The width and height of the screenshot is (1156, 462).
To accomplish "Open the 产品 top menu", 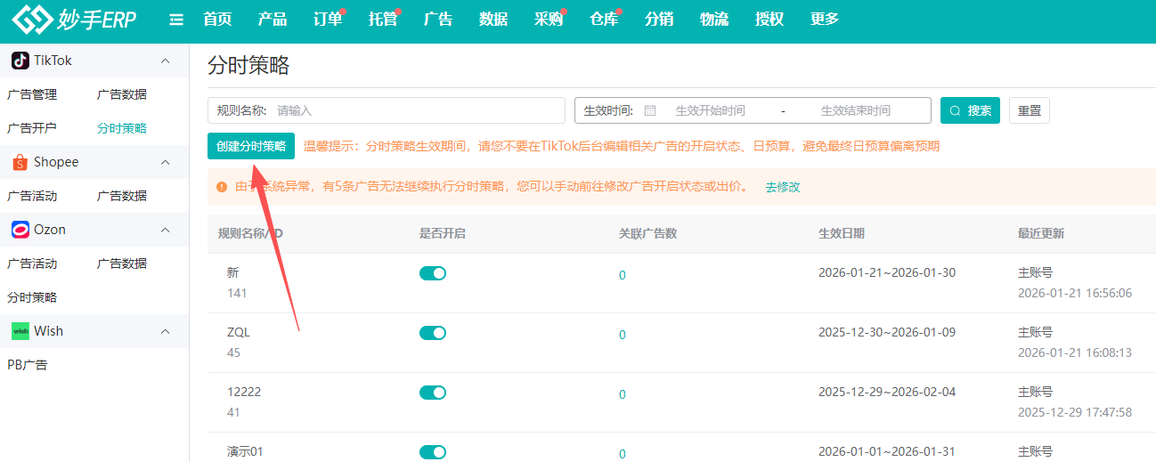I will 273,20.
